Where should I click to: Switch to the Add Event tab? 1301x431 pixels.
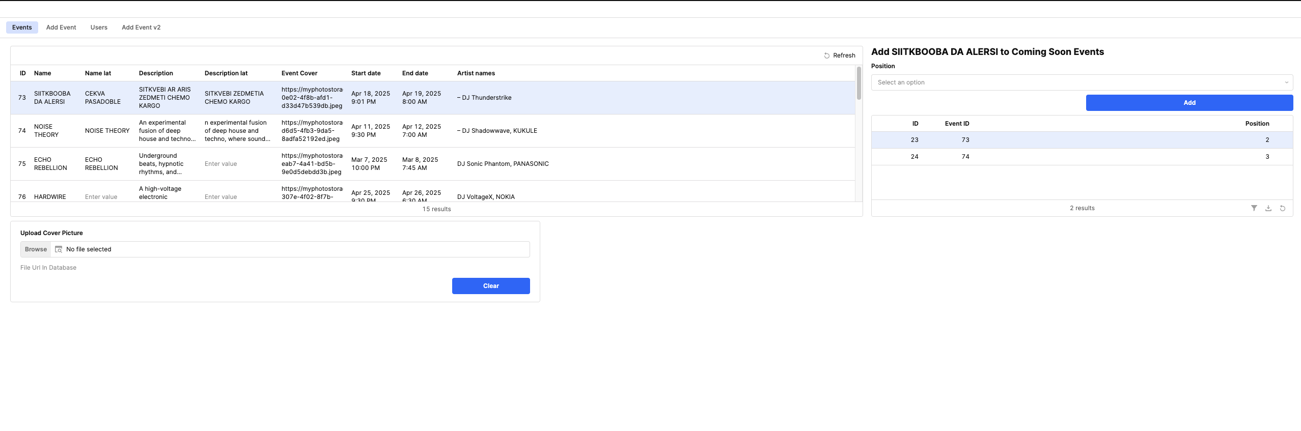pyautogui.click(x=61, y=27)
